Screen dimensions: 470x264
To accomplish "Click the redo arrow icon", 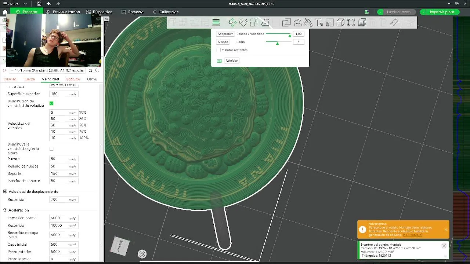I will (x=58, y=4).
